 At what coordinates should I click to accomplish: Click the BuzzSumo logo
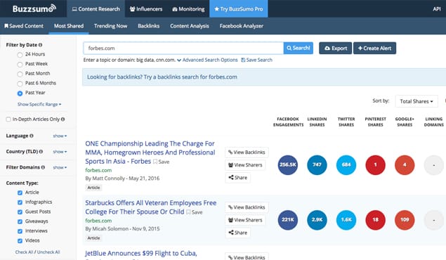[34, 8]
